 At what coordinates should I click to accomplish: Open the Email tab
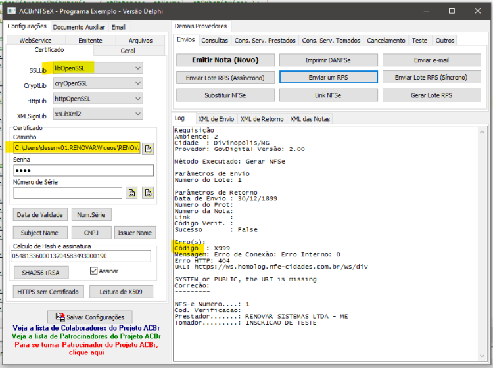coord(118,28)
